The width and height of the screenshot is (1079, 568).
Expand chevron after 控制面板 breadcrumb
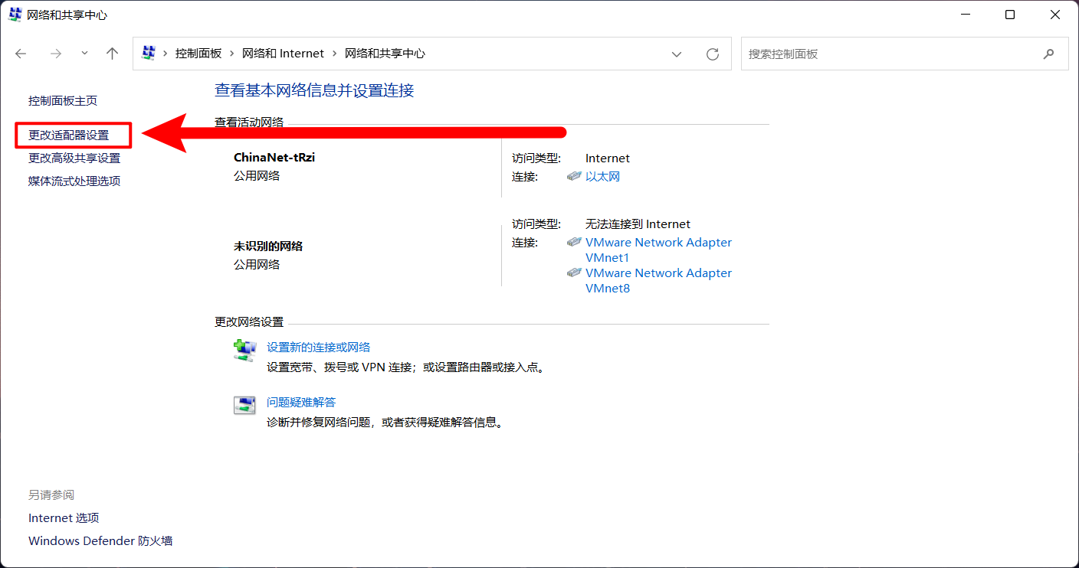[232, 54]
